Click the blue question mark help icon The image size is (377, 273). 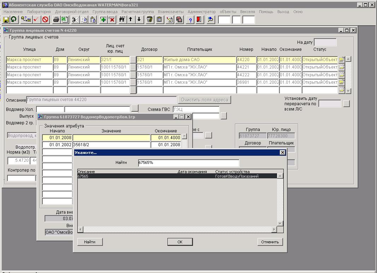(x=191, y=20)
